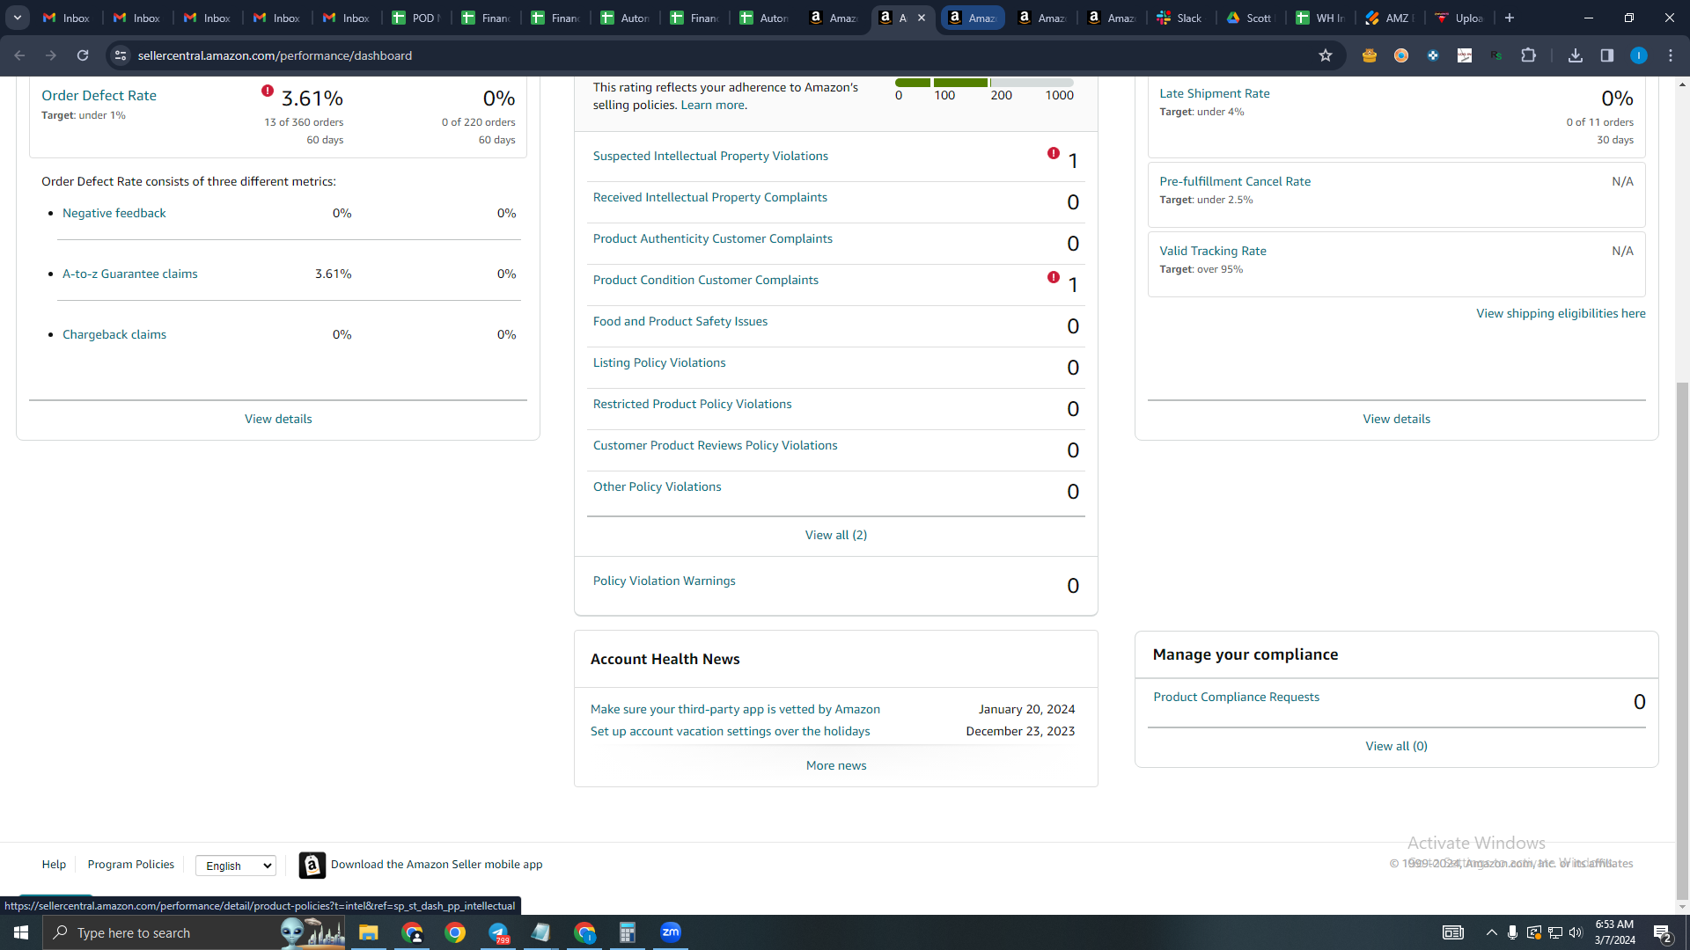
Task: Click the yellow honey-pot extension icon
Action: [x=1369, y=55]
